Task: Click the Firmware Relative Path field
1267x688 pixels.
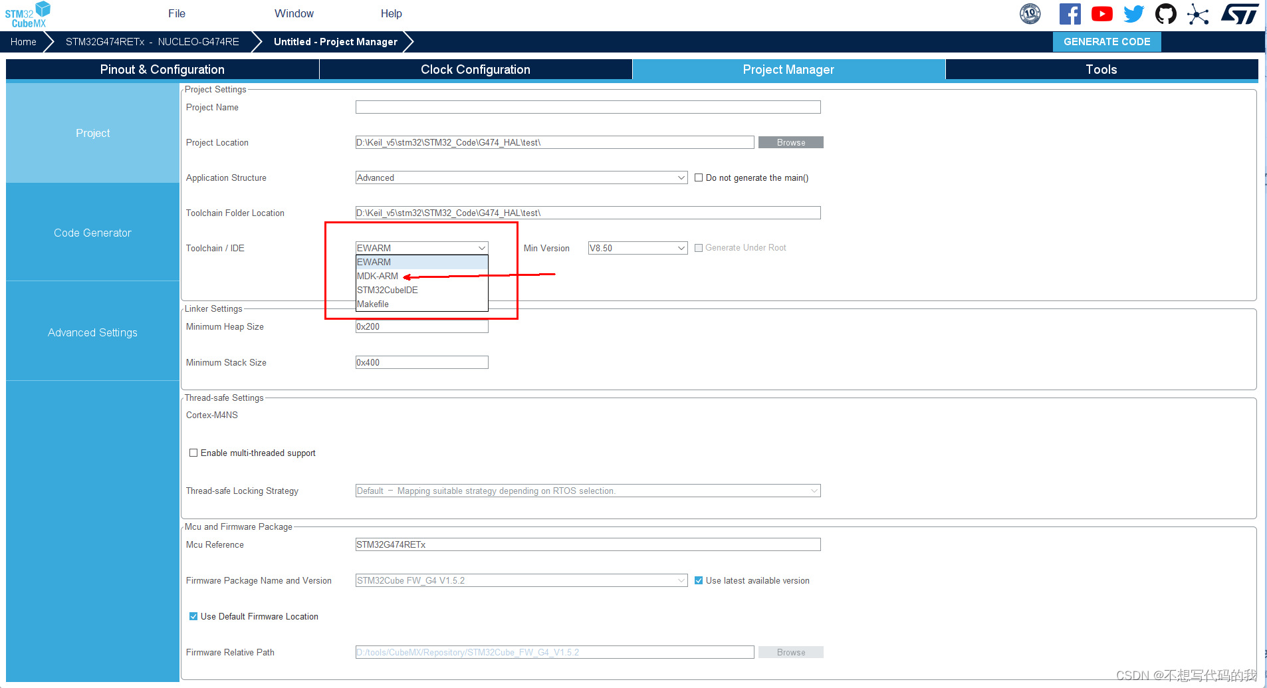Action: click(x=555, y=652)
